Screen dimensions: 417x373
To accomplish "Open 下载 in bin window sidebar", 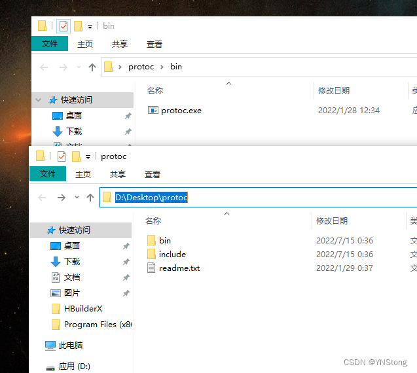I will pyautogui.click(x=74, y=132).
